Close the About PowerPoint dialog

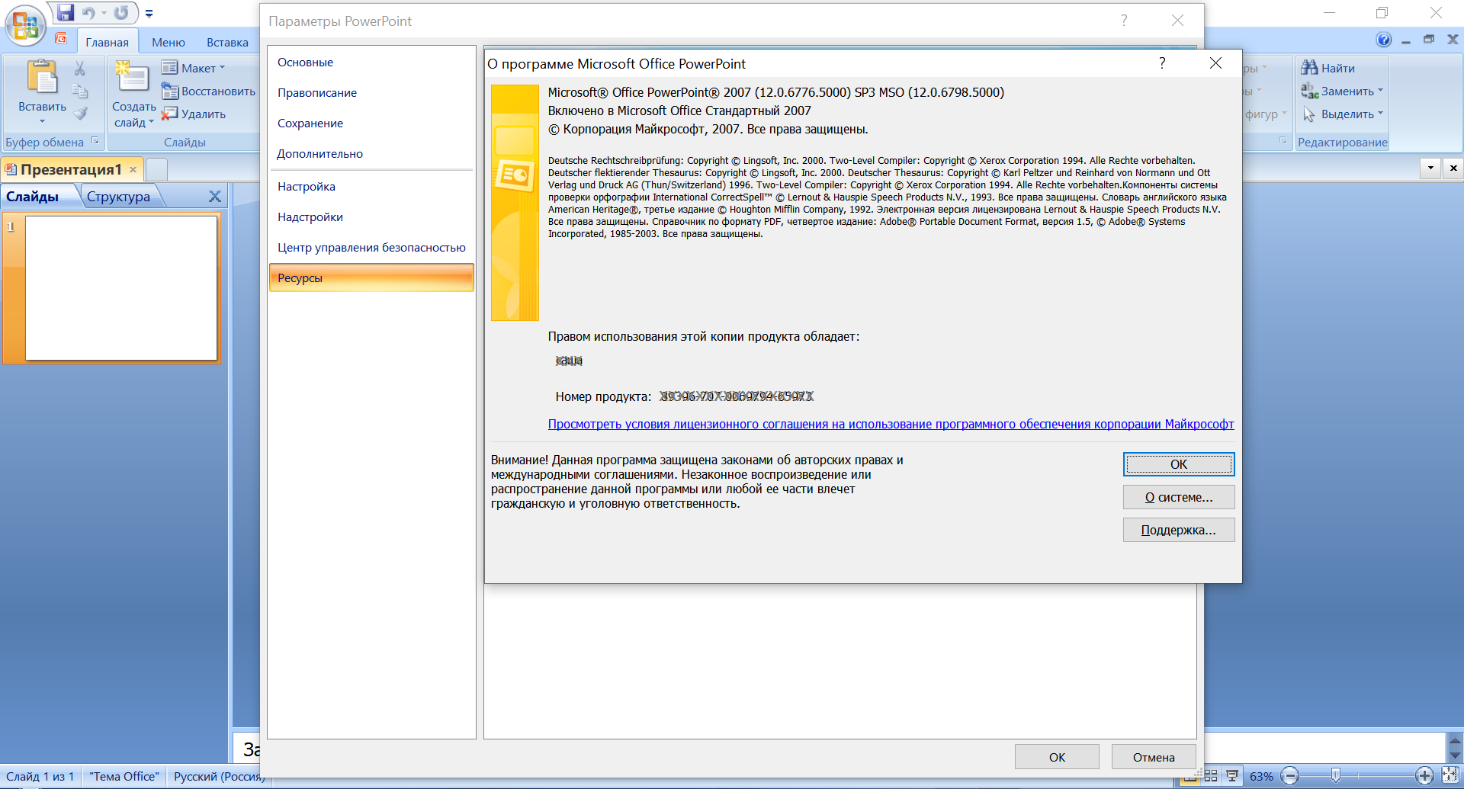(1215, 63)
